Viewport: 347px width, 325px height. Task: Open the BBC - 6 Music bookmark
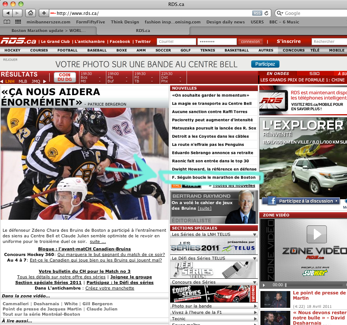coord(284,22)
